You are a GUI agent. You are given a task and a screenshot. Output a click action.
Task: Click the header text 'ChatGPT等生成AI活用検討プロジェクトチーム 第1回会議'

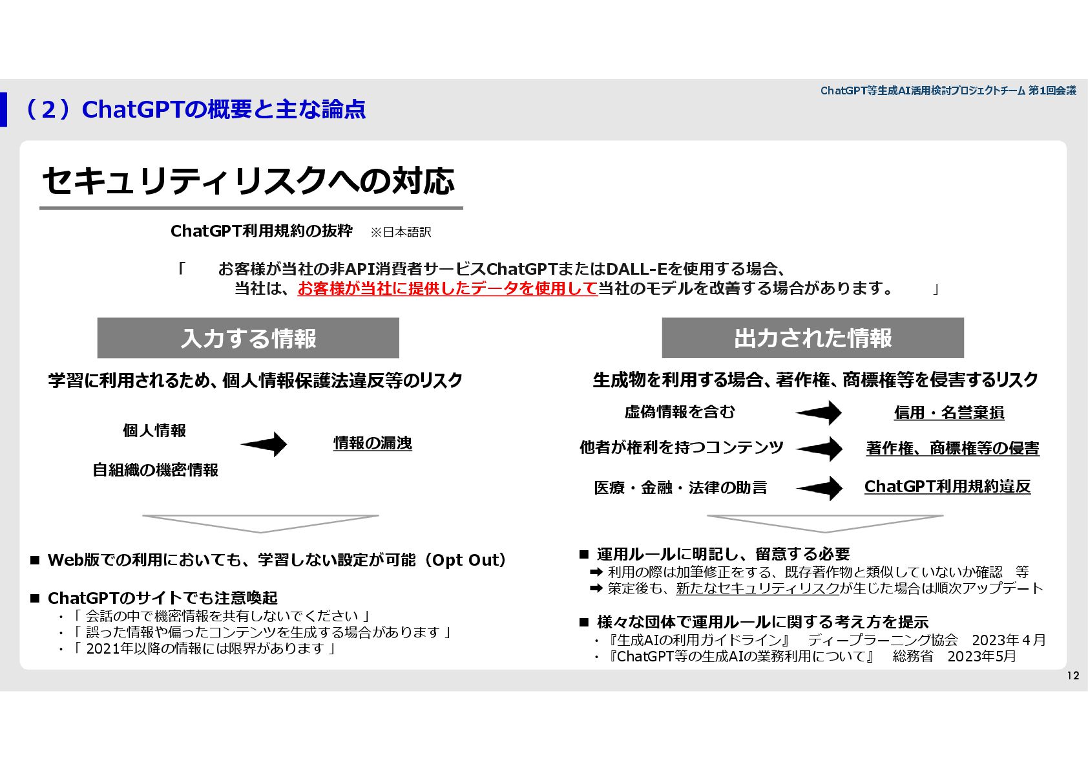click(948, 91)
